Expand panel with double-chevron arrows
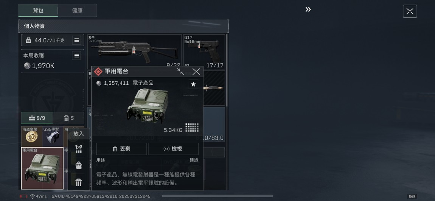The image size is (435, 201). click(x=308, y=9)
